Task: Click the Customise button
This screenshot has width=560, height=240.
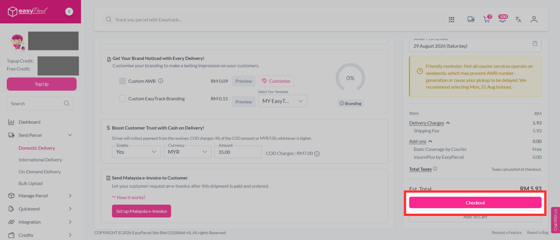Action: pyautogui.click(x=276, y=81)
